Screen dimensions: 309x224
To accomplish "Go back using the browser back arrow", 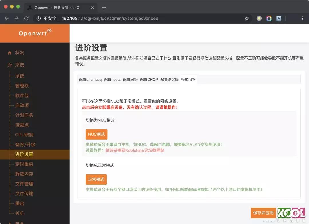I will tap(7, 18).
